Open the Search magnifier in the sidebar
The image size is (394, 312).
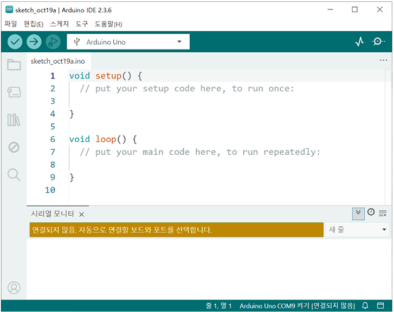tap(14, 175)
